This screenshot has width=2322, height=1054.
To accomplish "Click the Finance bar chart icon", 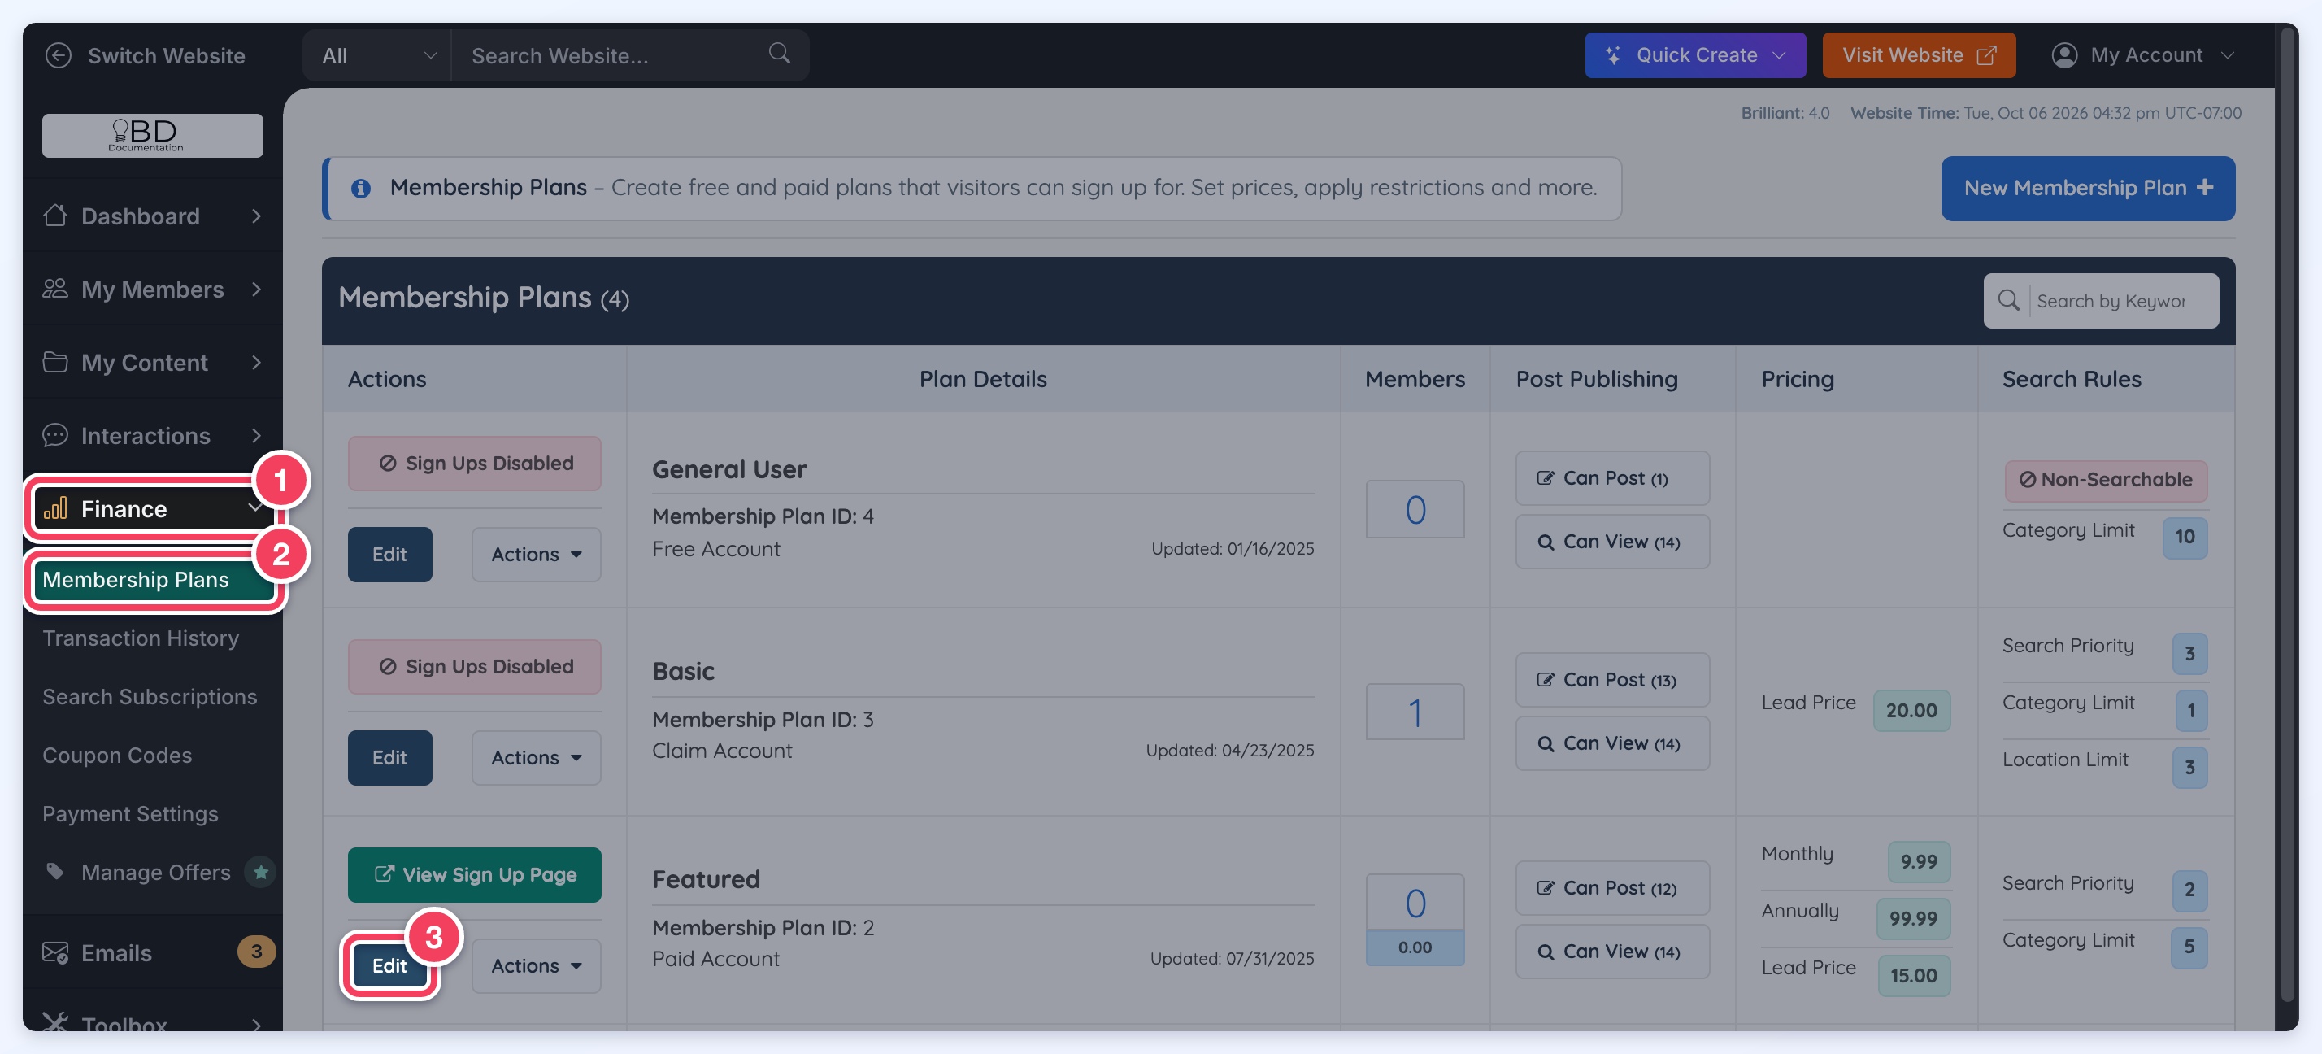I will (x=55, y=508).
